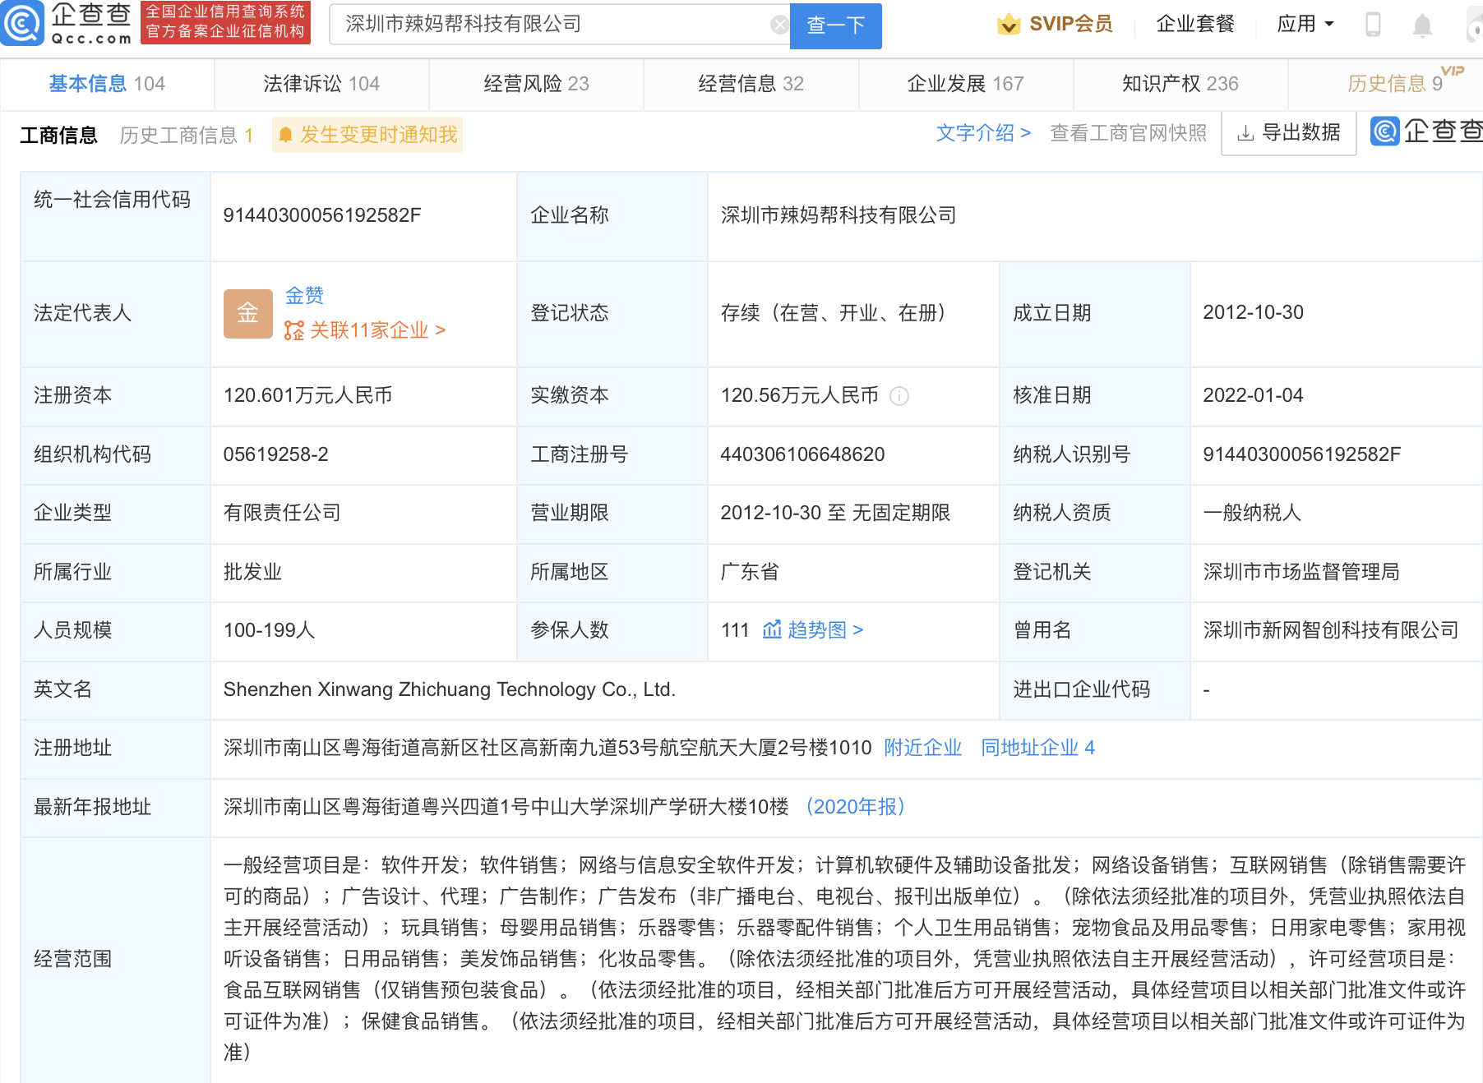Click the mobile phone icon in header

(x=1373, y=25)
